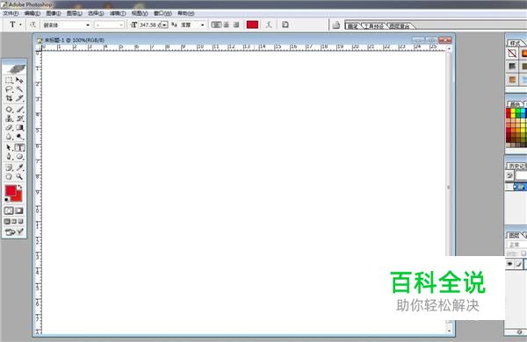Select the Move tool
527x342 pixels.
click(19, 80)
